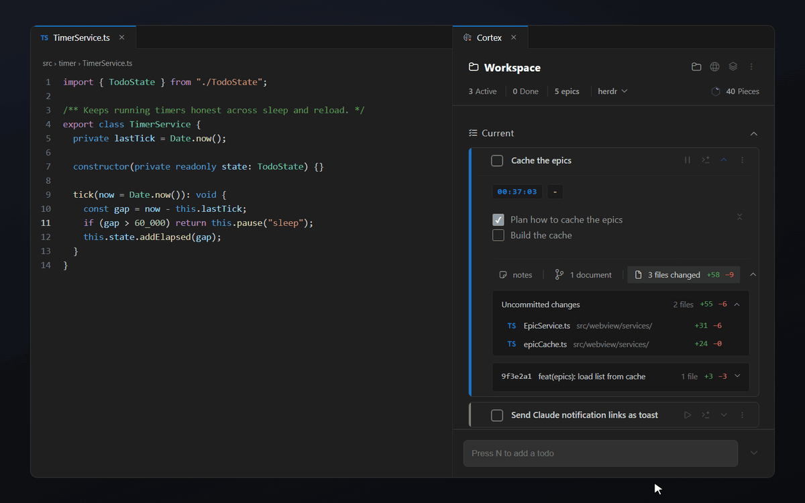Screen dimensions: 805x503
Task: Click commit hash 9f3e2a1
Action: 517,376
